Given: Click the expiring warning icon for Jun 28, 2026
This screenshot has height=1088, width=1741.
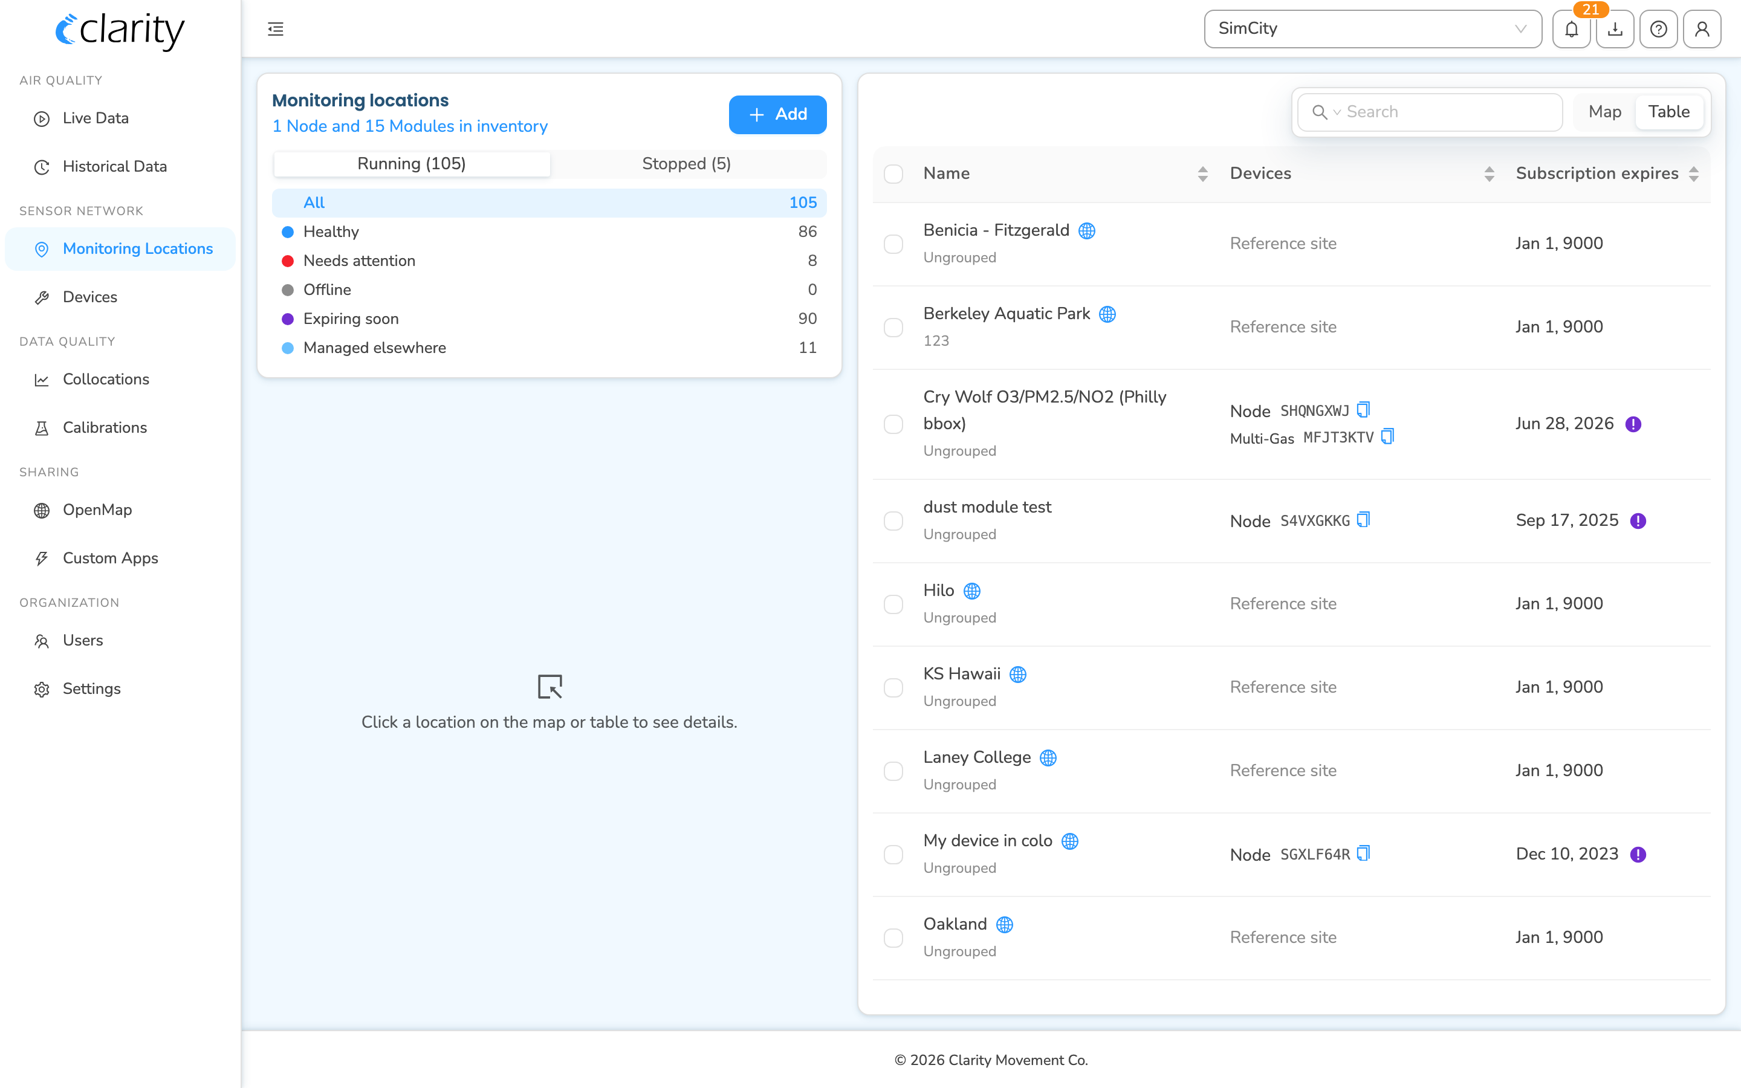Looking at the screenshot, I should (x=1633, y=424).
